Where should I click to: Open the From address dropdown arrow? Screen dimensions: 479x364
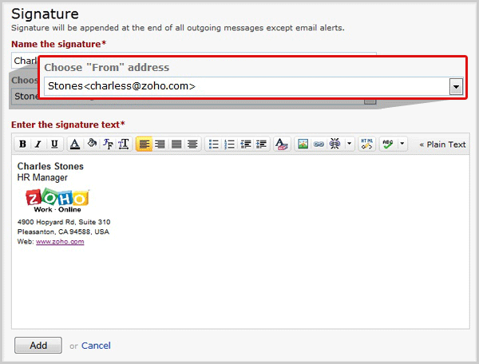click(x=456, y=86)
